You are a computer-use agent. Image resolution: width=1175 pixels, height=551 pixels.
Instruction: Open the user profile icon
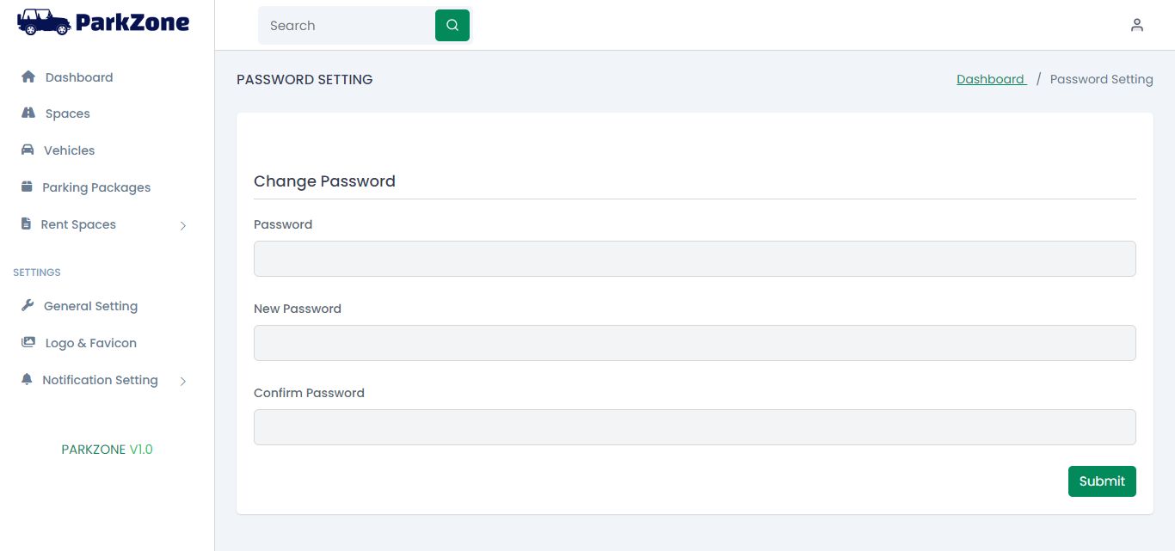[1136, 26]
